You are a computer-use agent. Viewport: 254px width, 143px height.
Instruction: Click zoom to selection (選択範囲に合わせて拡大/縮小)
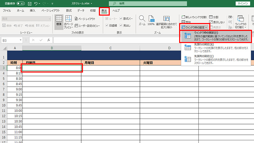[x=167, y=21]
